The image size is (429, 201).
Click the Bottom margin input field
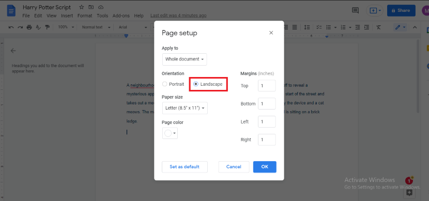coord(267,104)
